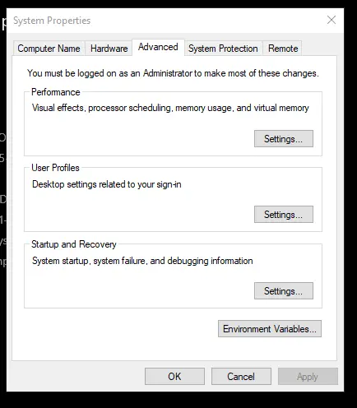Viewport: 357px width, 408px height.
Task: Confirm changes with the OK button
Action: coord(174,377)
